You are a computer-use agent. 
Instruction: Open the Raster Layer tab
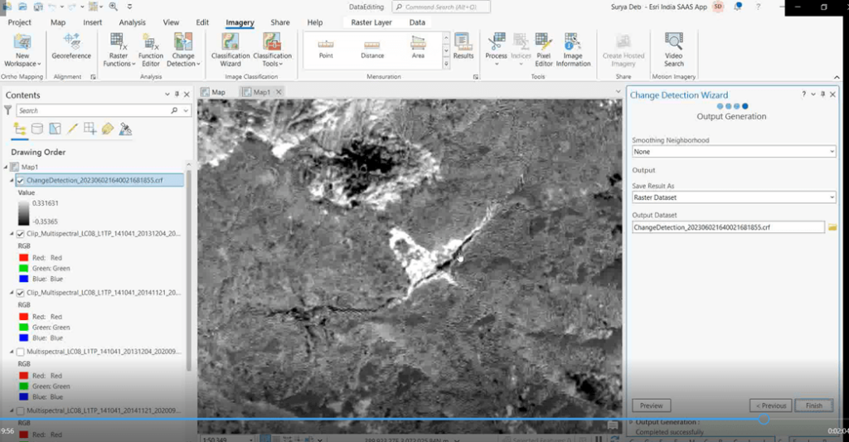(x=371, y=22)
